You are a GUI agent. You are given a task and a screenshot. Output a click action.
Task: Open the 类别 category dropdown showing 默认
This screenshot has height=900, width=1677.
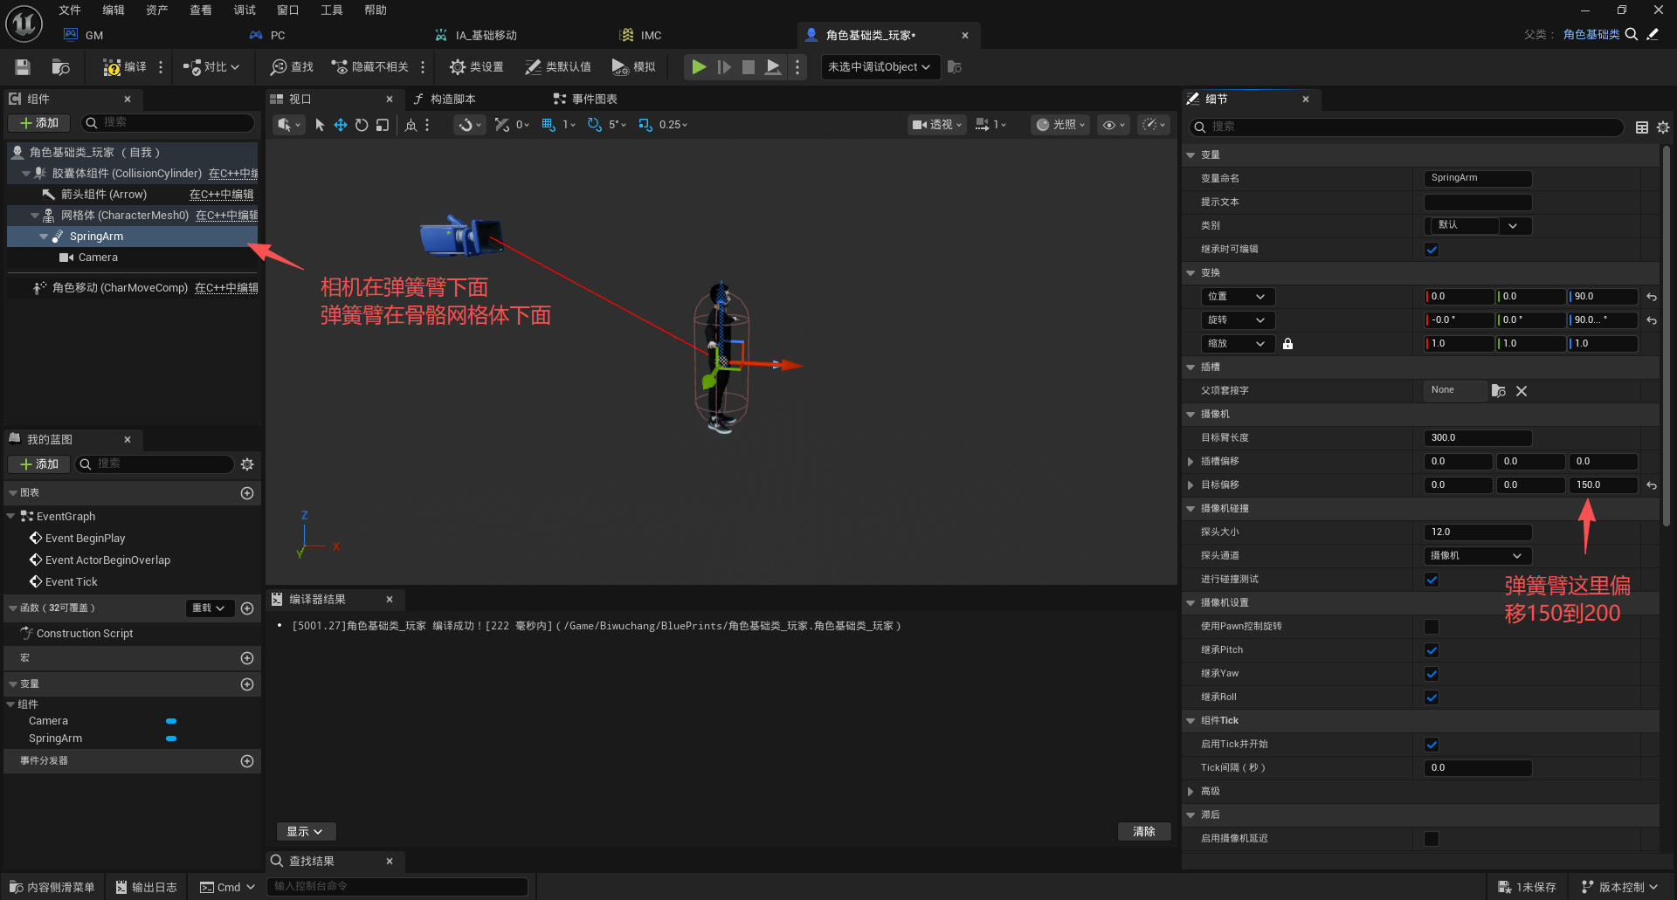1478,225
